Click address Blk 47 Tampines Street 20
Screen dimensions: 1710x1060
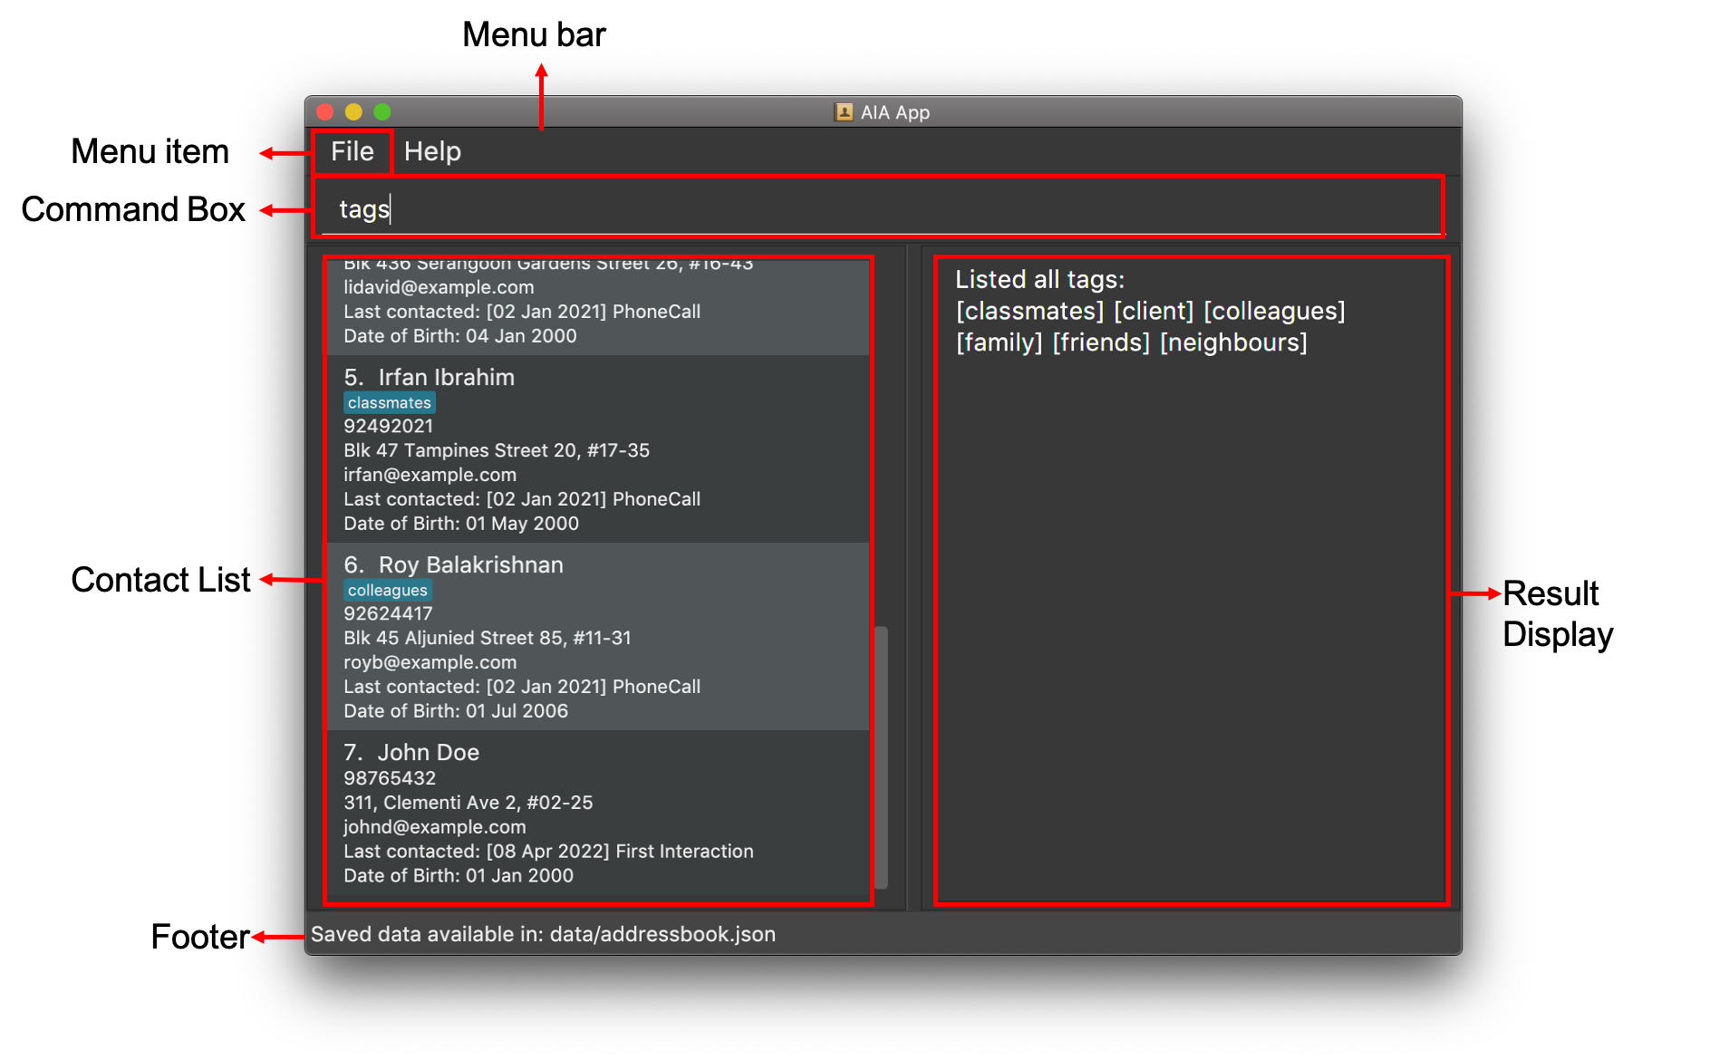pyautogui.click(x=497, y=450)
